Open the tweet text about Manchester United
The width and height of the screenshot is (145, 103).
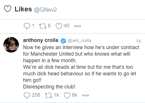click(x=81, y=67)
